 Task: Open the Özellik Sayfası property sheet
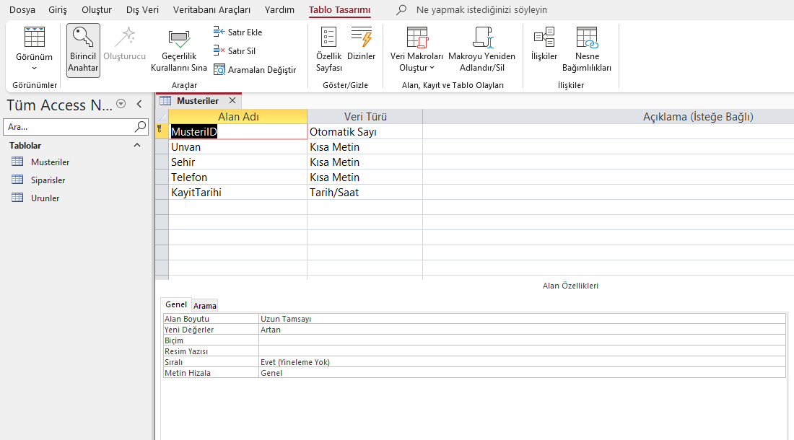point(328,50)
